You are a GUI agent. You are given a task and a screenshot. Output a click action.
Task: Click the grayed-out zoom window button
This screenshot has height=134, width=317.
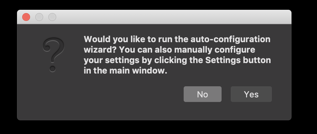click(52, 17)
